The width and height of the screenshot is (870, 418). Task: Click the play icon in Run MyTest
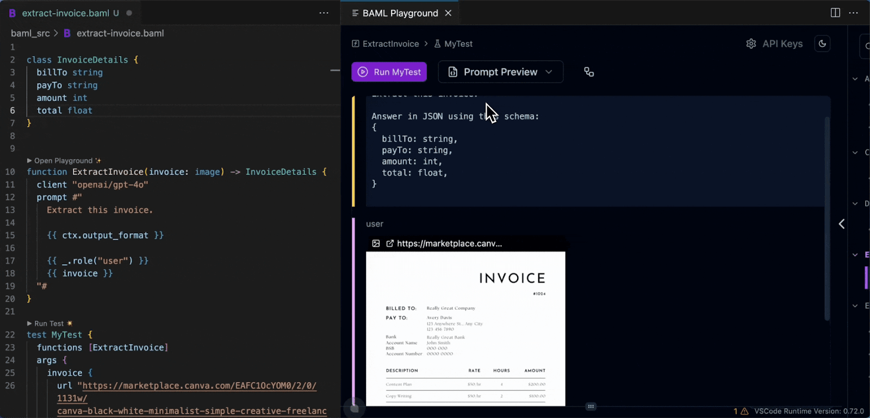[x=363, y=72]
